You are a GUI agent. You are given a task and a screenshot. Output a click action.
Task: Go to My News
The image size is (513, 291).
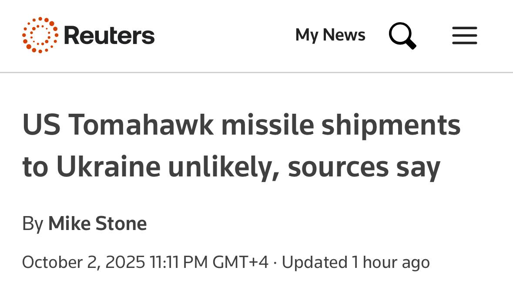click(330, 35)
